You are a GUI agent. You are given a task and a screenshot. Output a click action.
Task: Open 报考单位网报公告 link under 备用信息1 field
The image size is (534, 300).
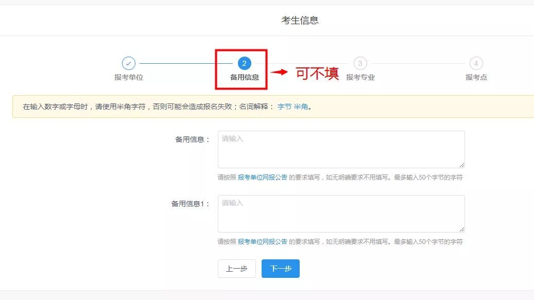(x=263, y=242)
